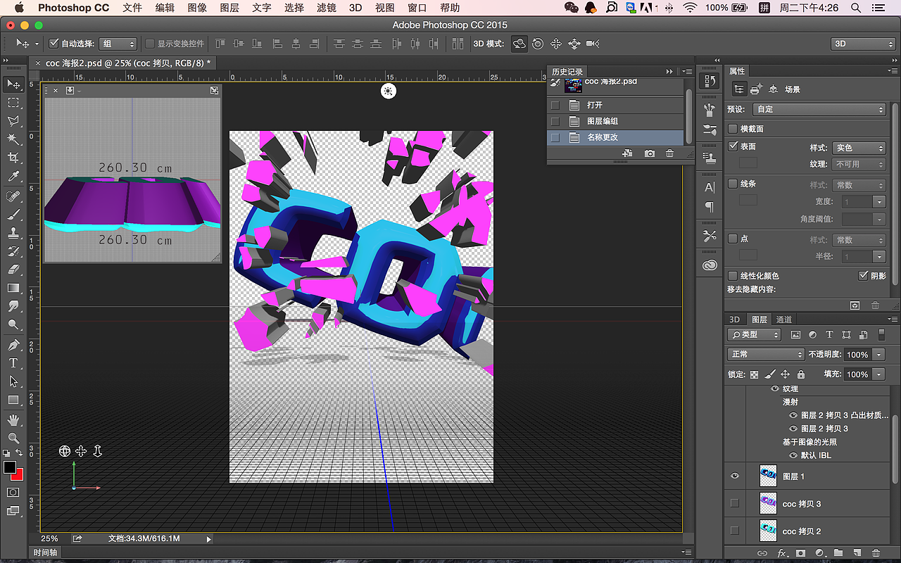Select the Horizontal Type tool

pos(13,363)
